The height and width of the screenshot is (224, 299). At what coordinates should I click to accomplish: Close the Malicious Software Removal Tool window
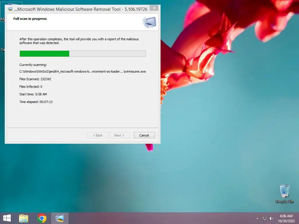154,8
